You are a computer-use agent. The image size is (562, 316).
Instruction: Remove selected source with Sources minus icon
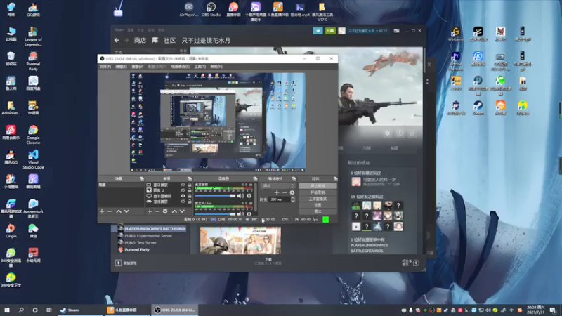(x=157, y=211)
